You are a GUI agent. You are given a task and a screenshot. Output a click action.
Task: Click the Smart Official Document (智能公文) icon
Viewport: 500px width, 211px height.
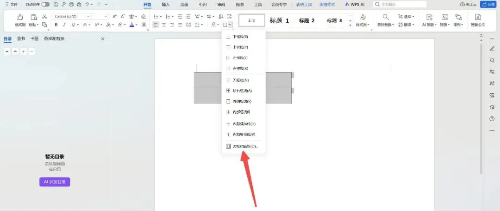pos(478,17)
